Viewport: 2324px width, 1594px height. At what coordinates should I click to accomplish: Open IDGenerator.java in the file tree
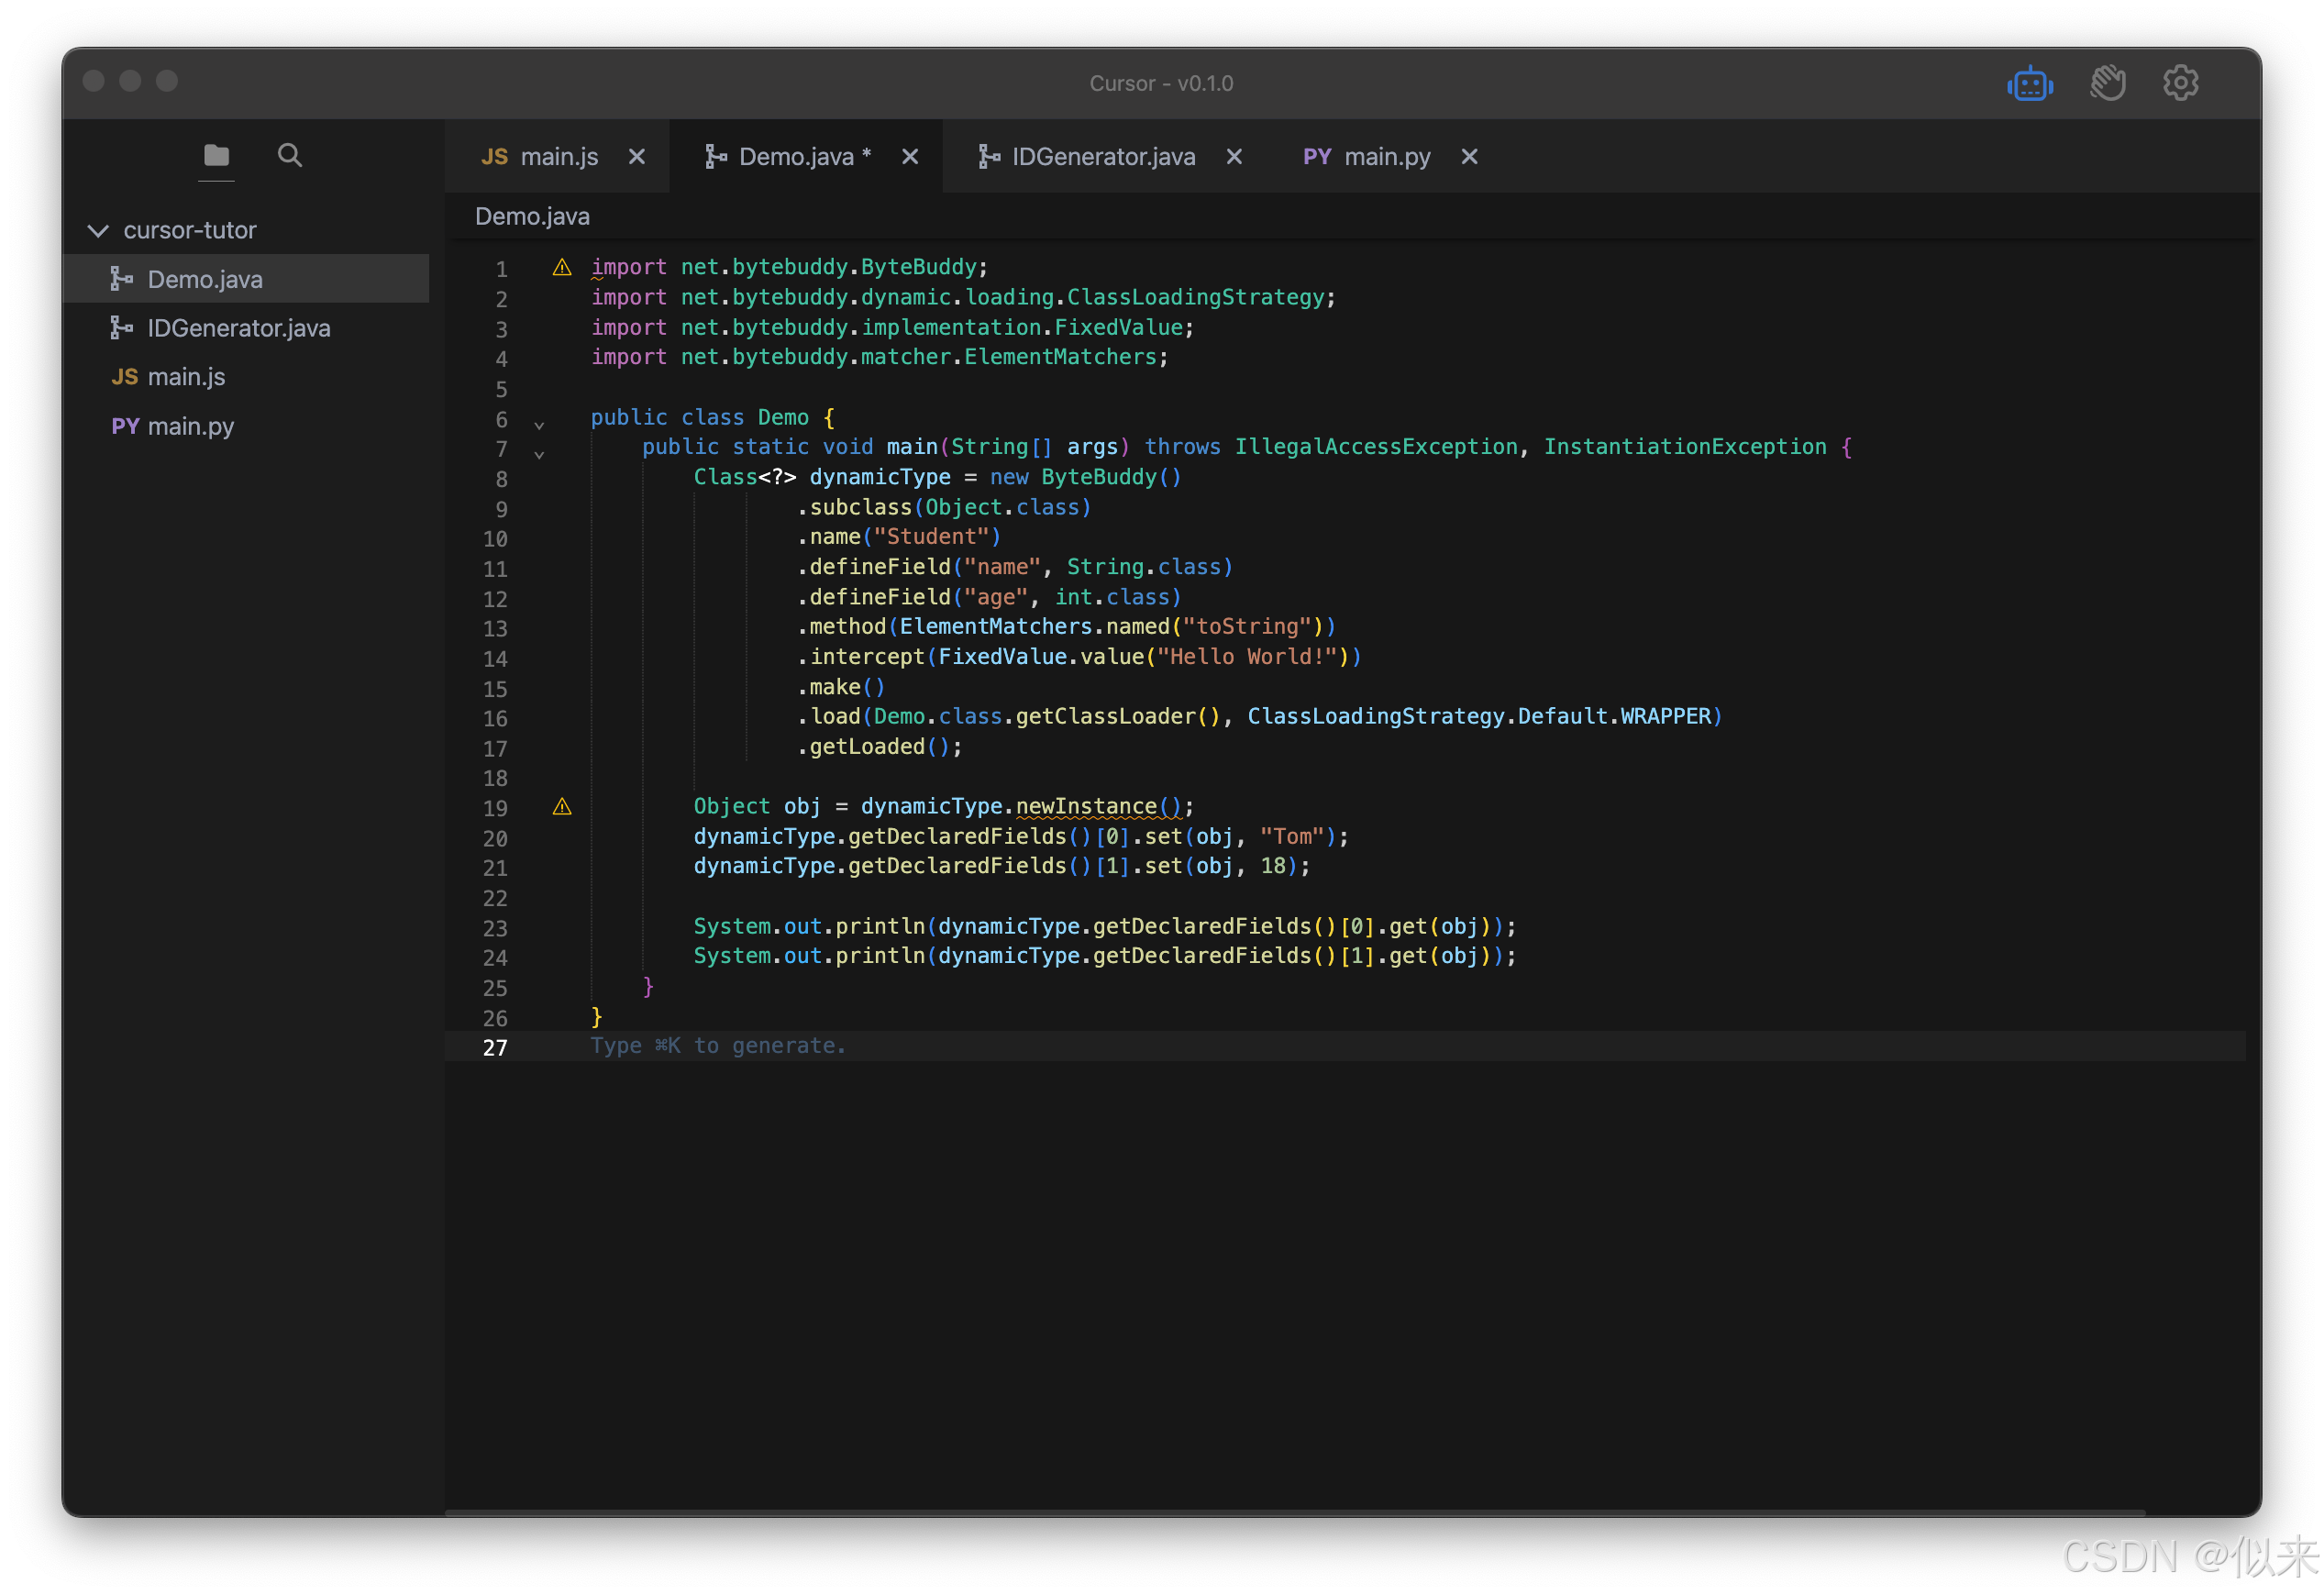pos(238,328)
